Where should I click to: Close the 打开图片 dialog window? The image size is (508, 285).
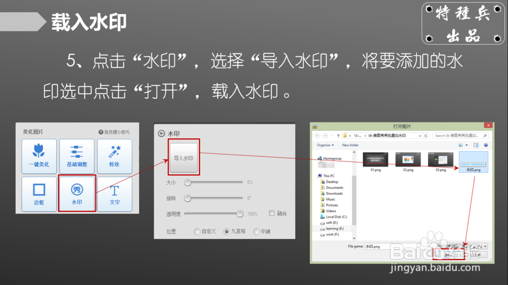point(488,125)
